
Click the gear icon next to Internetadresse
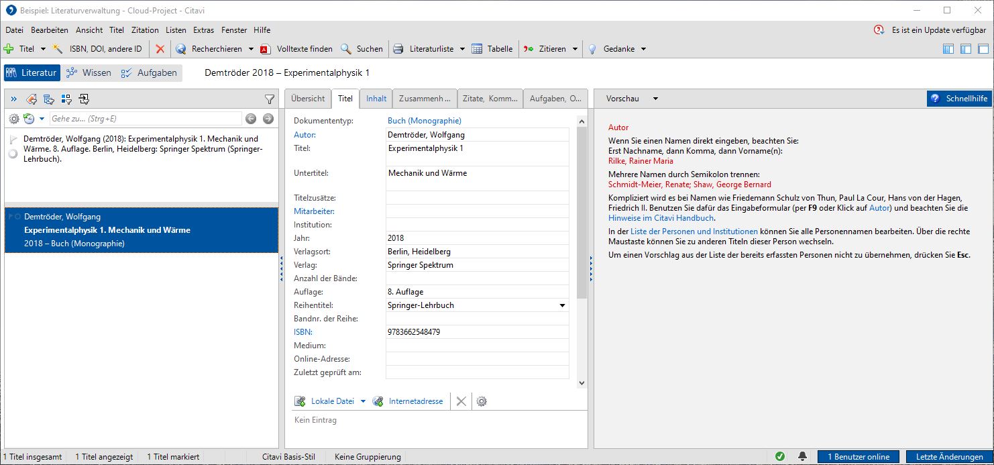click(481, 401)
